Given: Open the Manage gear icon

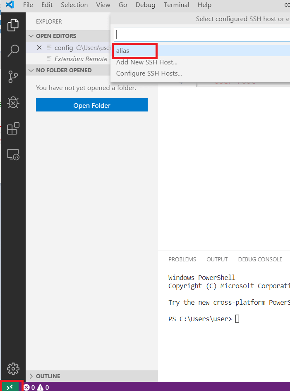Looking at the screenshot, I should click(x=13, y=369).
